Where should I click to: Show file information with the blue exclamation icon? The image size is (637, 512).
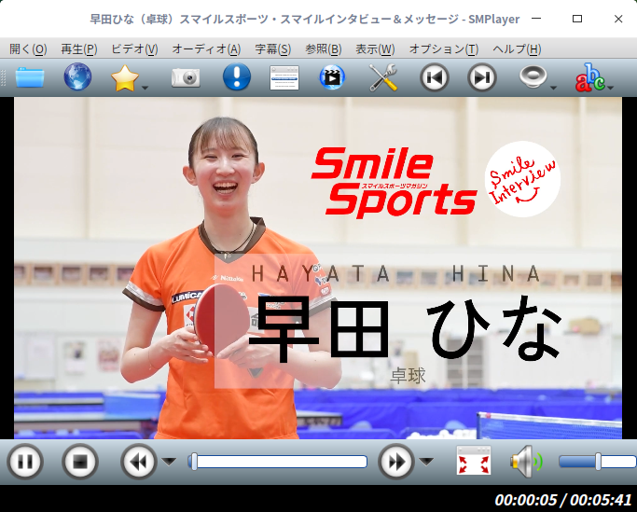pyautogui.click(x=237, y=76)
